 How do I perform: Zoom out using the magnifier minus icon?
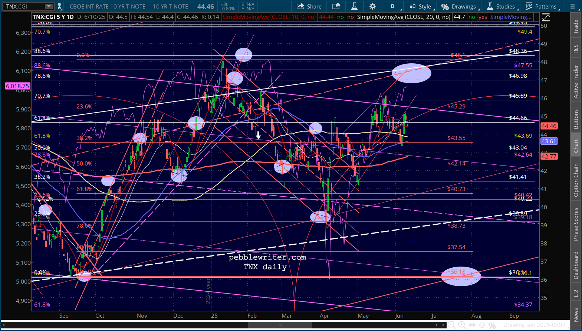[x=451, y=325]
